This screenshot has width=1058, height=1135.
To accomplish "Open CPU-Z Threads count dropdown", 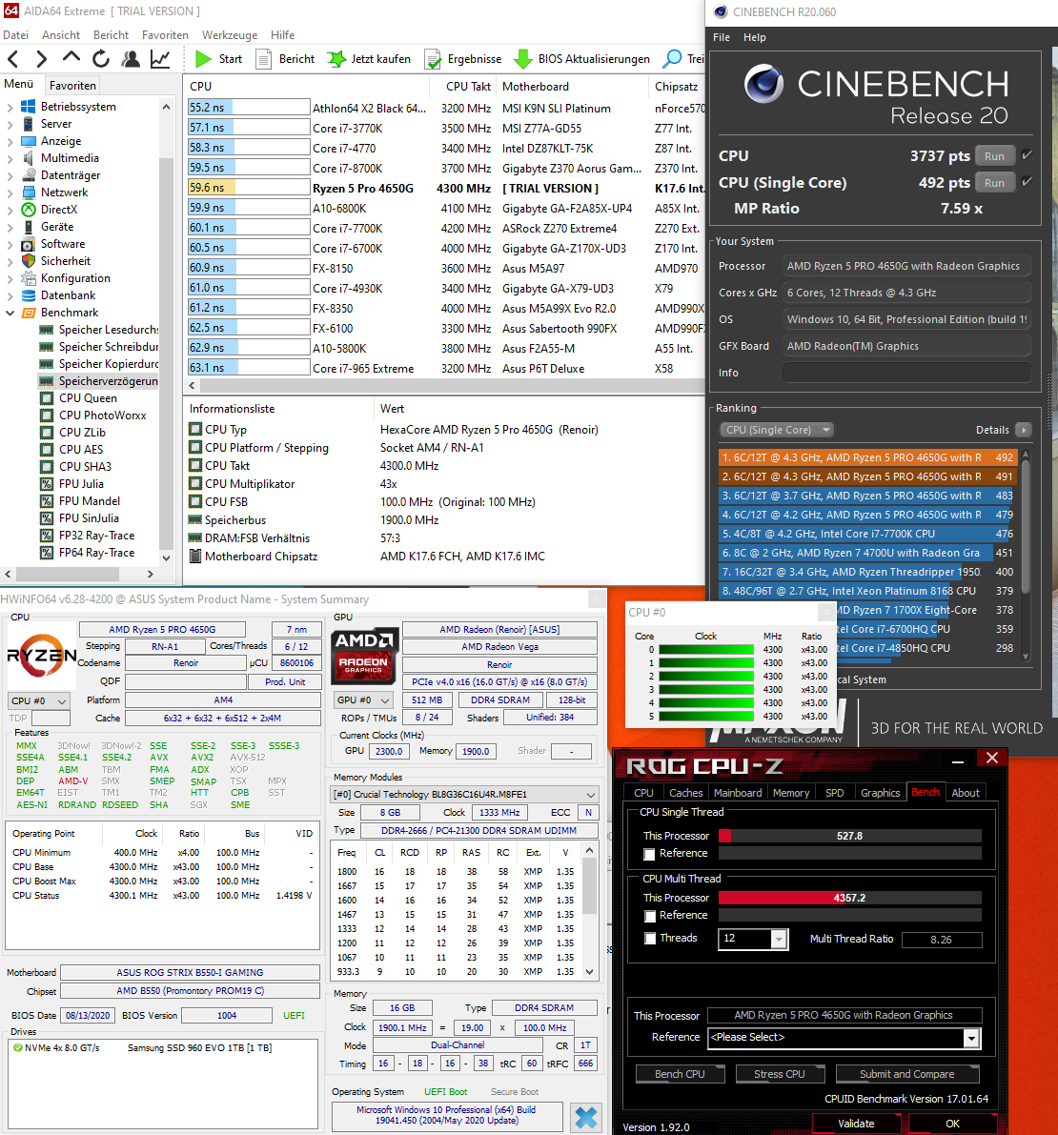I will [752, 938].
